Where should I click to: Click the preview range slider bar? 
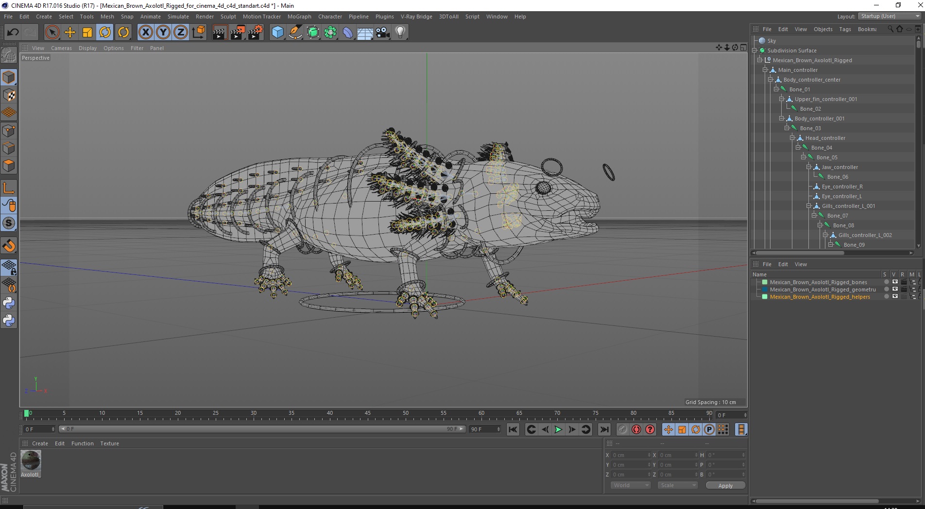click(262, 429)
